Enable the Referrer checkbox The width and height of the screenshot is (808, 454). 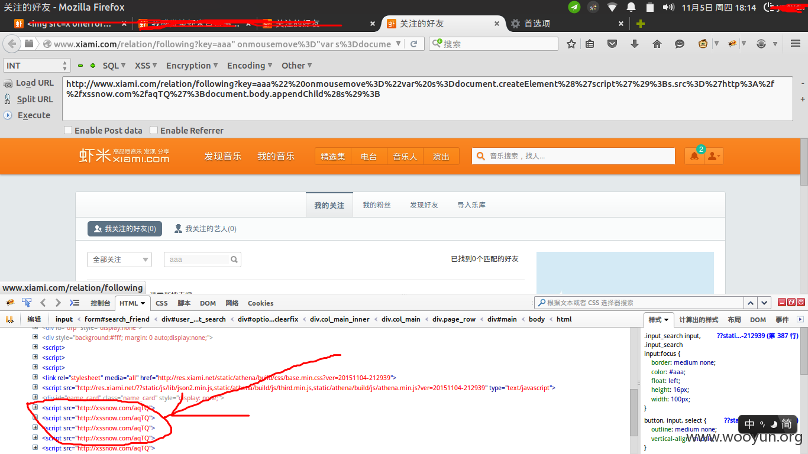154,130
